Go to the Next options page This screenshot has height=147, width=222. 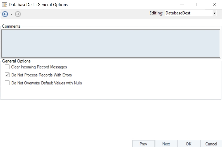pos(166,144)
